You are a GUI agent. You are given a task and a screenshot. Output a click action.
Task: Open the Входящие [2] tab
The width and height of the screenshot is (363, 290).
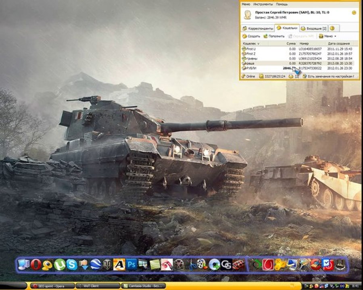coord(314,29)
